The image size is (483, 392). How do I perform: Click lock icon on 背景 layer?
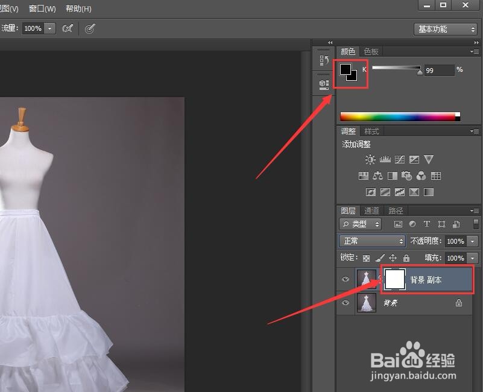459,303
